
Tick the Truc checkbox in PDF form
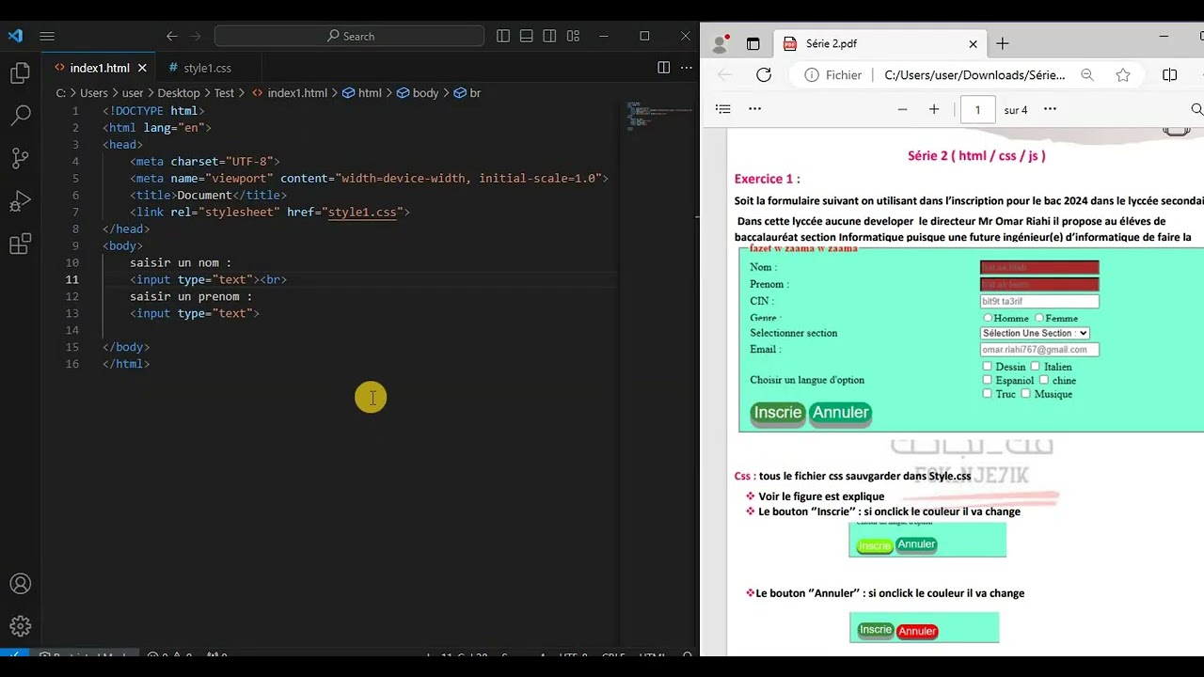(x=987, y=393)
